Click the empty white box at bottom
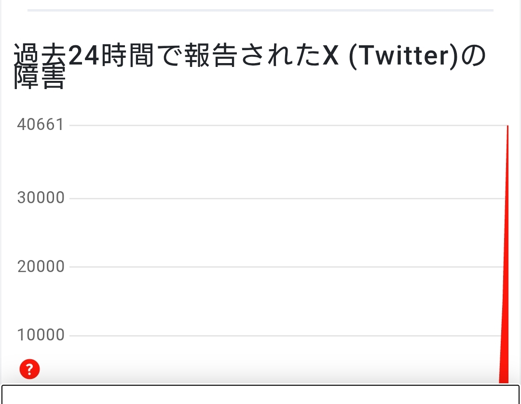The height and width of the screenshot is (404, 521). click(x=260, y=394)
